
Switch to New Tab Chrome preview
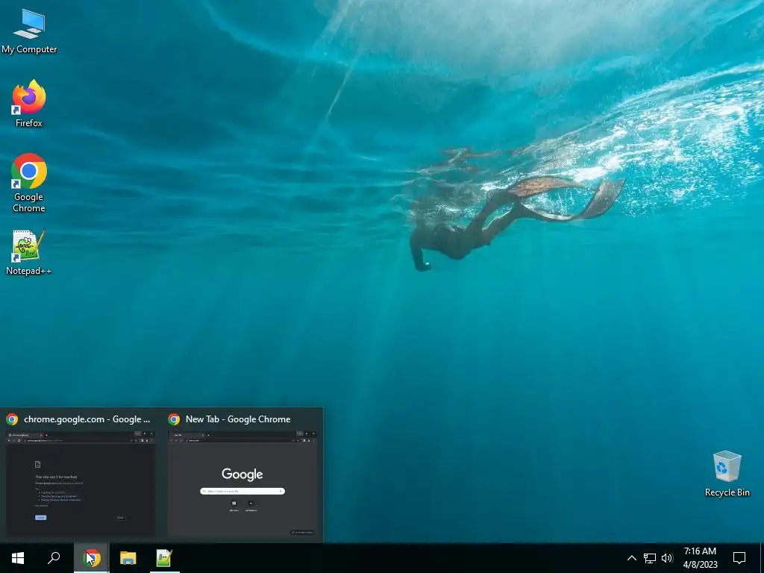coord(242,483)
